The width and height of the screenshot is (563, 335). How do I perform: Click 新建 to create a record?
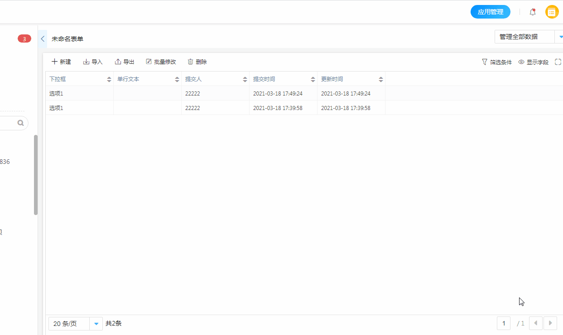[61, 62]
